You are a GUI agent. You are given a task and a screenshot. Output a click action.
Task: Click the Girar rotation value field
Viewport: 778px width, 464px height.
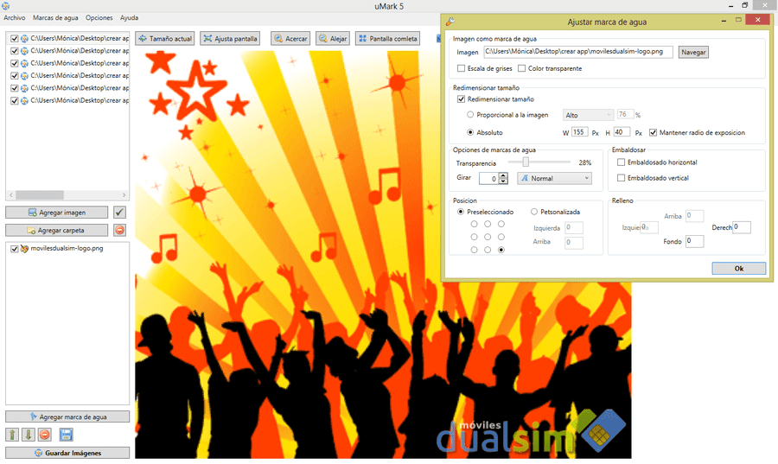point(488,179)
